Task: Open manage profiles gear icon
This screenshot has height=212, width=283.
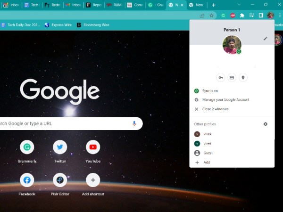Action: [265, 124]
